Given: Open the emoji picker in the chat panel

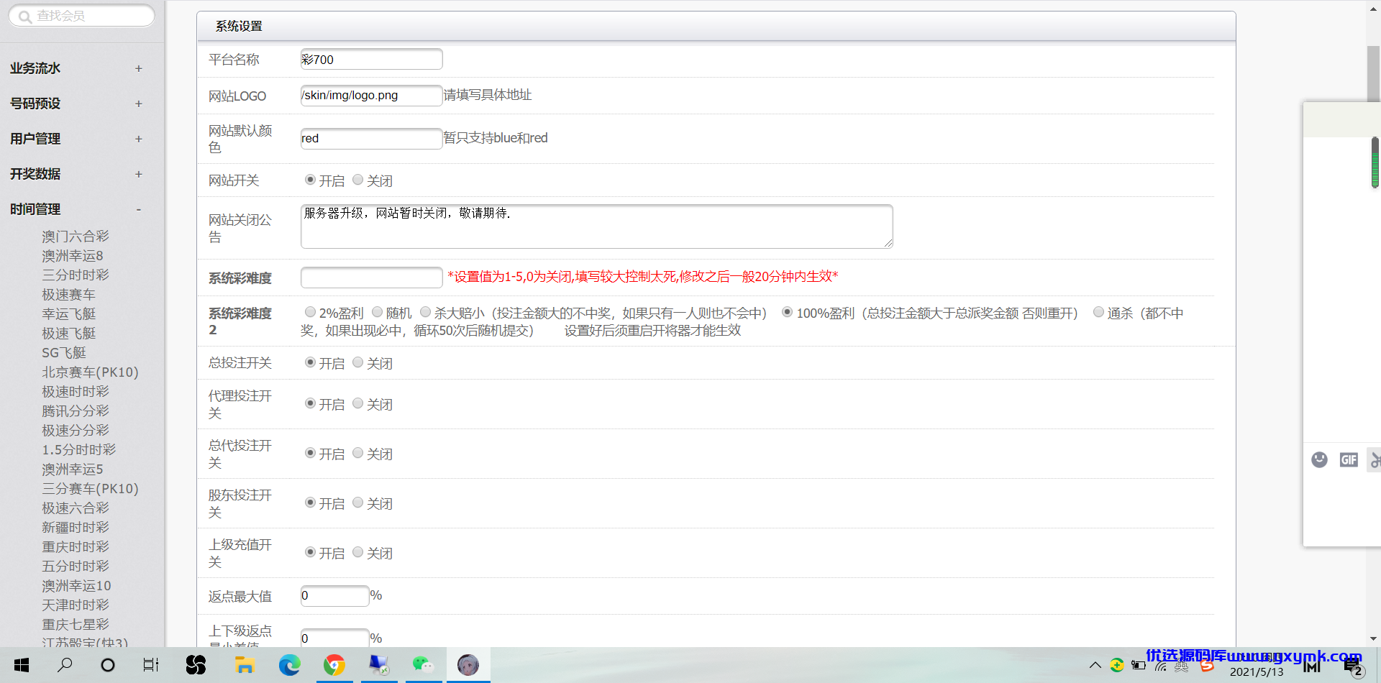Looking at the screenshot, I should click(1319, 459).
